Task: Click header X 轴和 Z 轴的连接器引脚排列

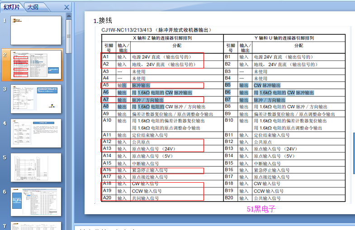Action: 162,38
